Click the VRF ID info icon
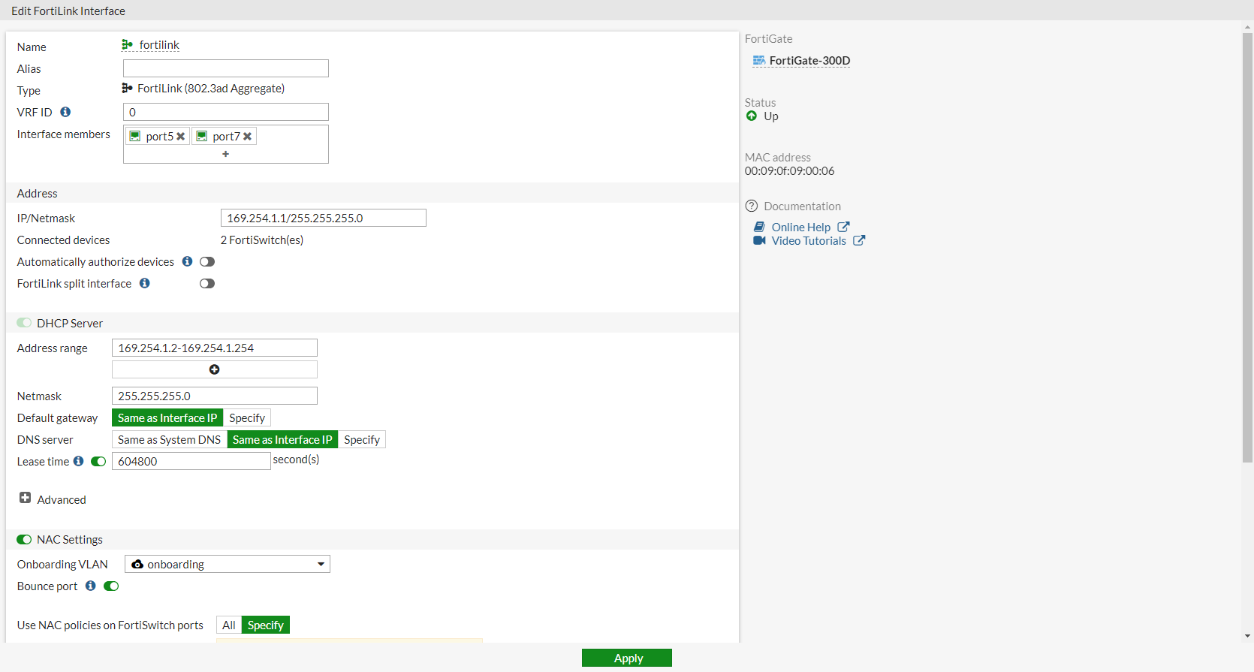 [x=65, y=112]
